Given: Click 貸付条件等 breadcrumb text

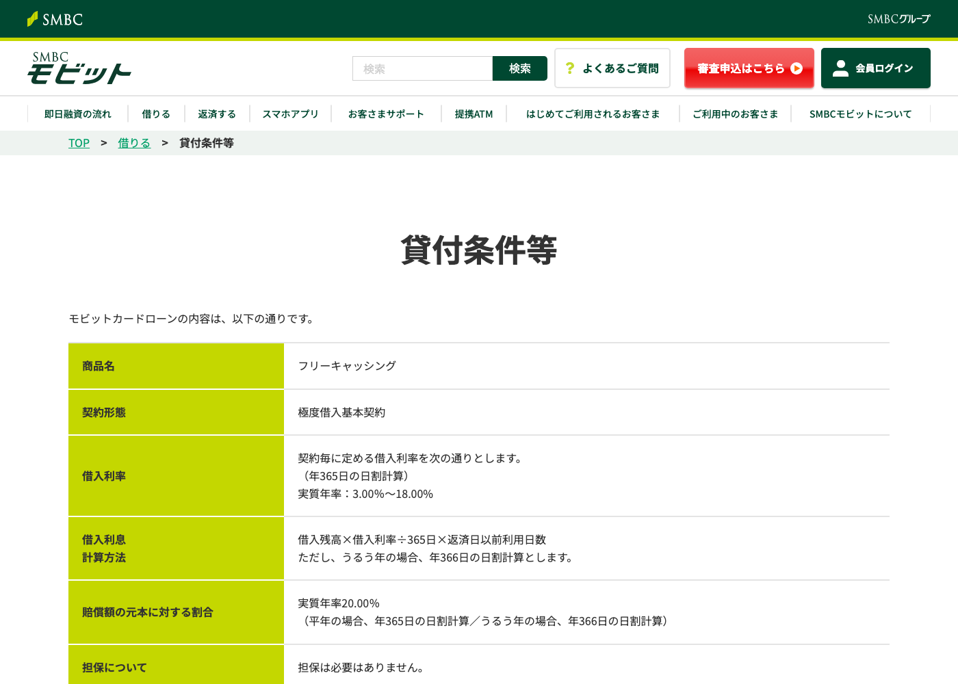Looking at the screenshot, I should pyautogui.click(x=207, y=143).
